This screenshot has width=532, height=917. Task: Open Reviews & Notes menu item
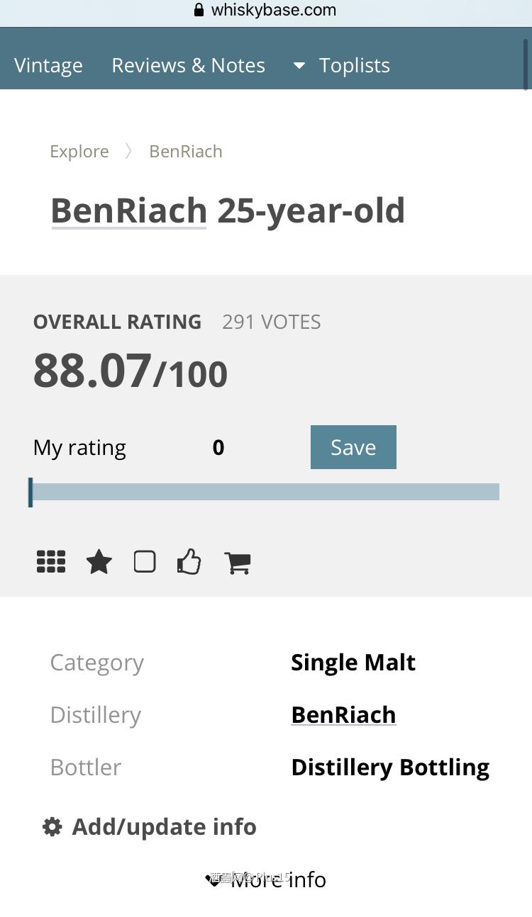pyautogui.click(x=188, y=66)
